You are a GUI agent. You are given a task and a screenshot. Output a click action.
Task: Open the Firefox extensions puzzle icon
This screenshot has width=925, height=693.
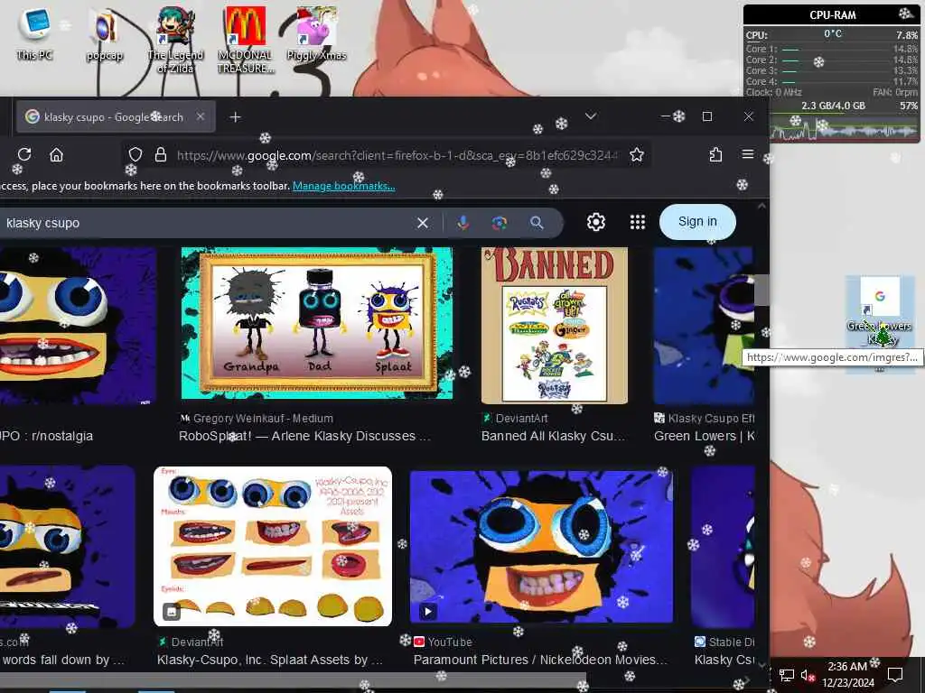point(715,154)
